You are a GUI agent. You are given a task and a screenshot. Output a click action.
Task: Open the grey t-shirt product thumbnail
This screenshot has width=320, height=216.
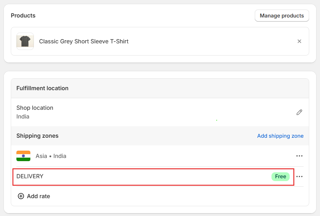(25, 41)
